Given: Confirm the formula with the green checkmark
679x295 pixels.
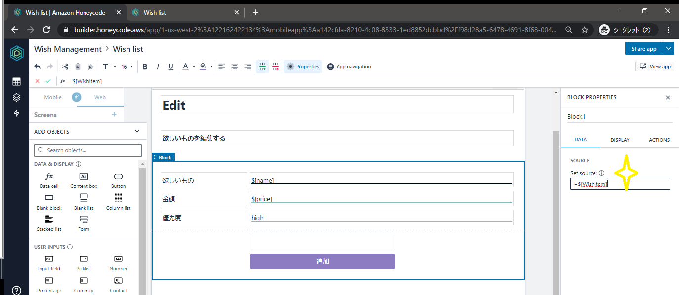Looking at the screenshot, I should tap(47, 81).
